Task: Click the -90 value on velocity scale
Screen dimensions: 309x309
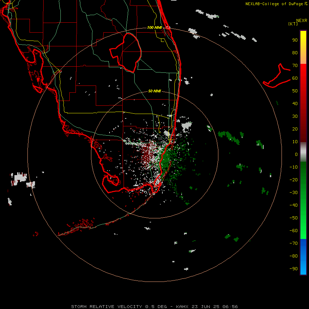Action: (x=294, y=269)
